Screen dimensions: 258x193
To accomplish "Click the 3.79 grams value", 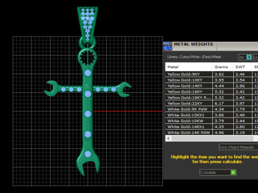I will tap(219, 121).
